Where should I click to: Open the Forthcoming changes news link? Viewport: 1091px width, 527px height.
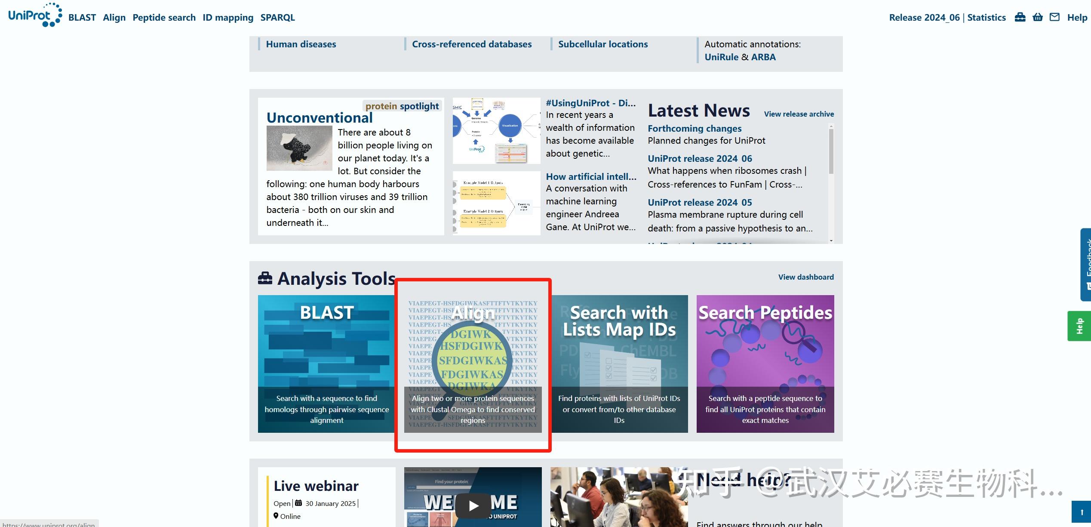tap(695, 129)
